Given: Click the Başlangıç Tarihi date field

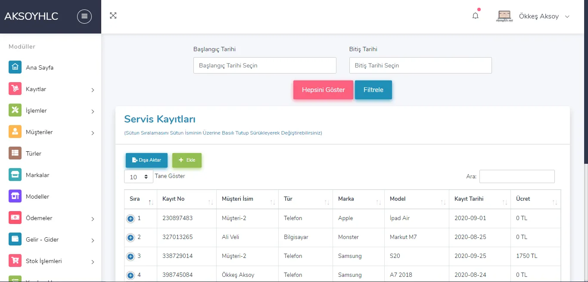Looking at the screenshot, I should coord(264,65).
